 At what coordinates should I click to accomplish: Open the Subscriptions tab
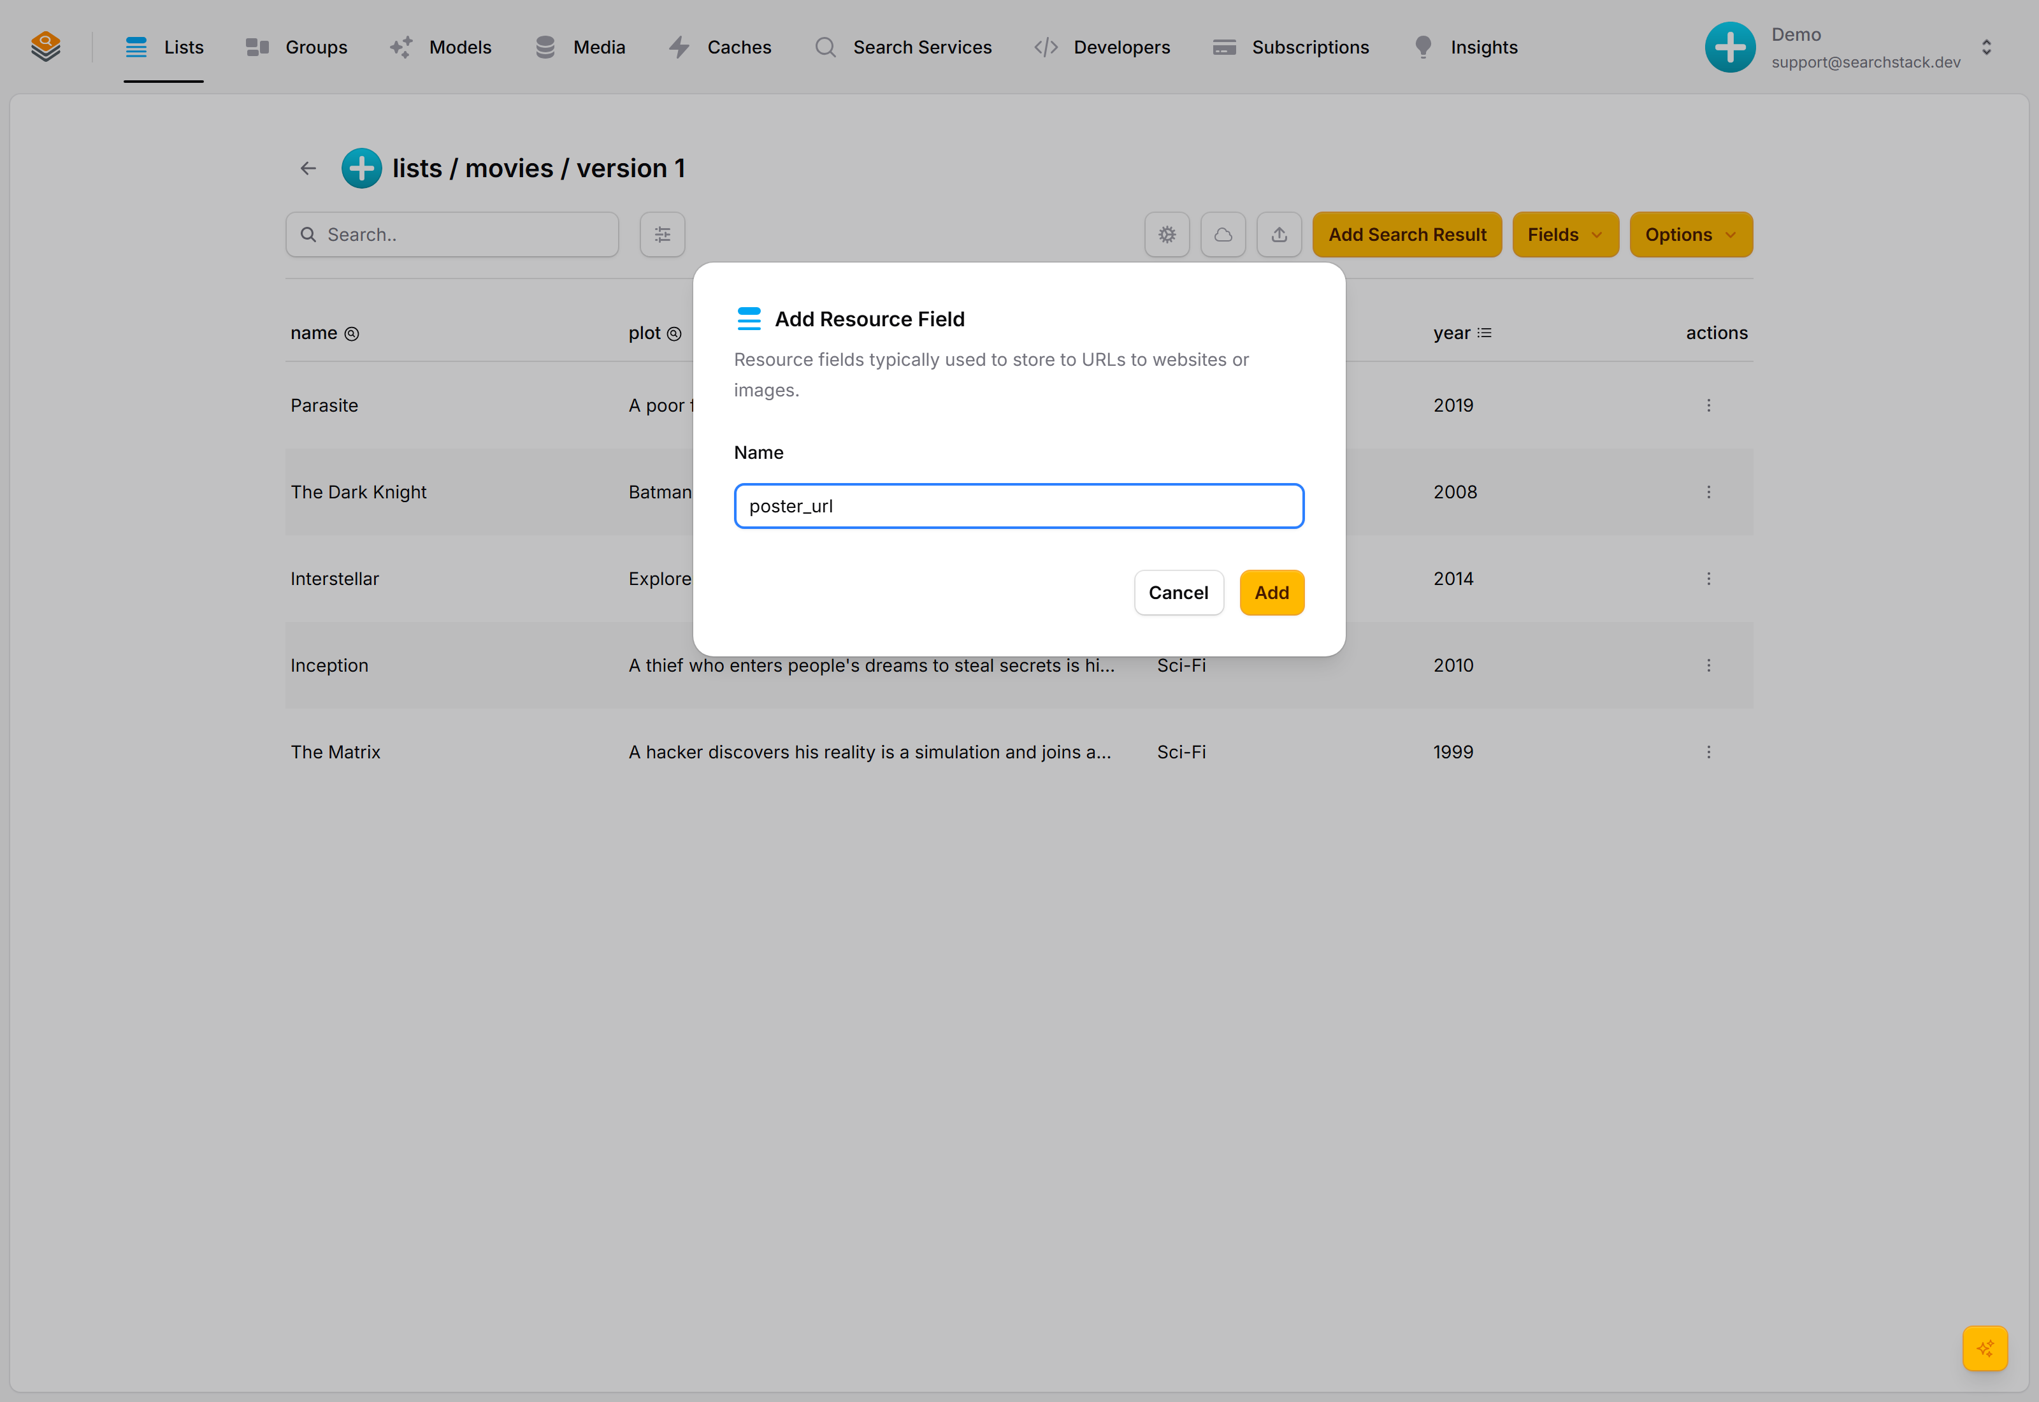point(1291,47)
